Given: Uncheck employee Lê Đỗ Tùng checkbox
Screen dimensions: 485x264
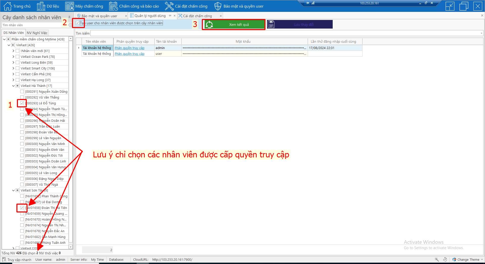Looking at the screenshot, I should click(22, 103).
